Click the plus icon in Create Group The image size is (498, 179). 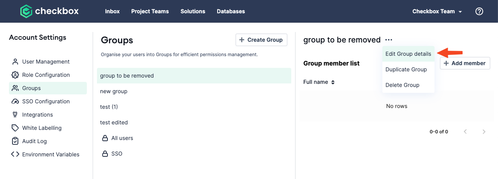coord(242,40)
